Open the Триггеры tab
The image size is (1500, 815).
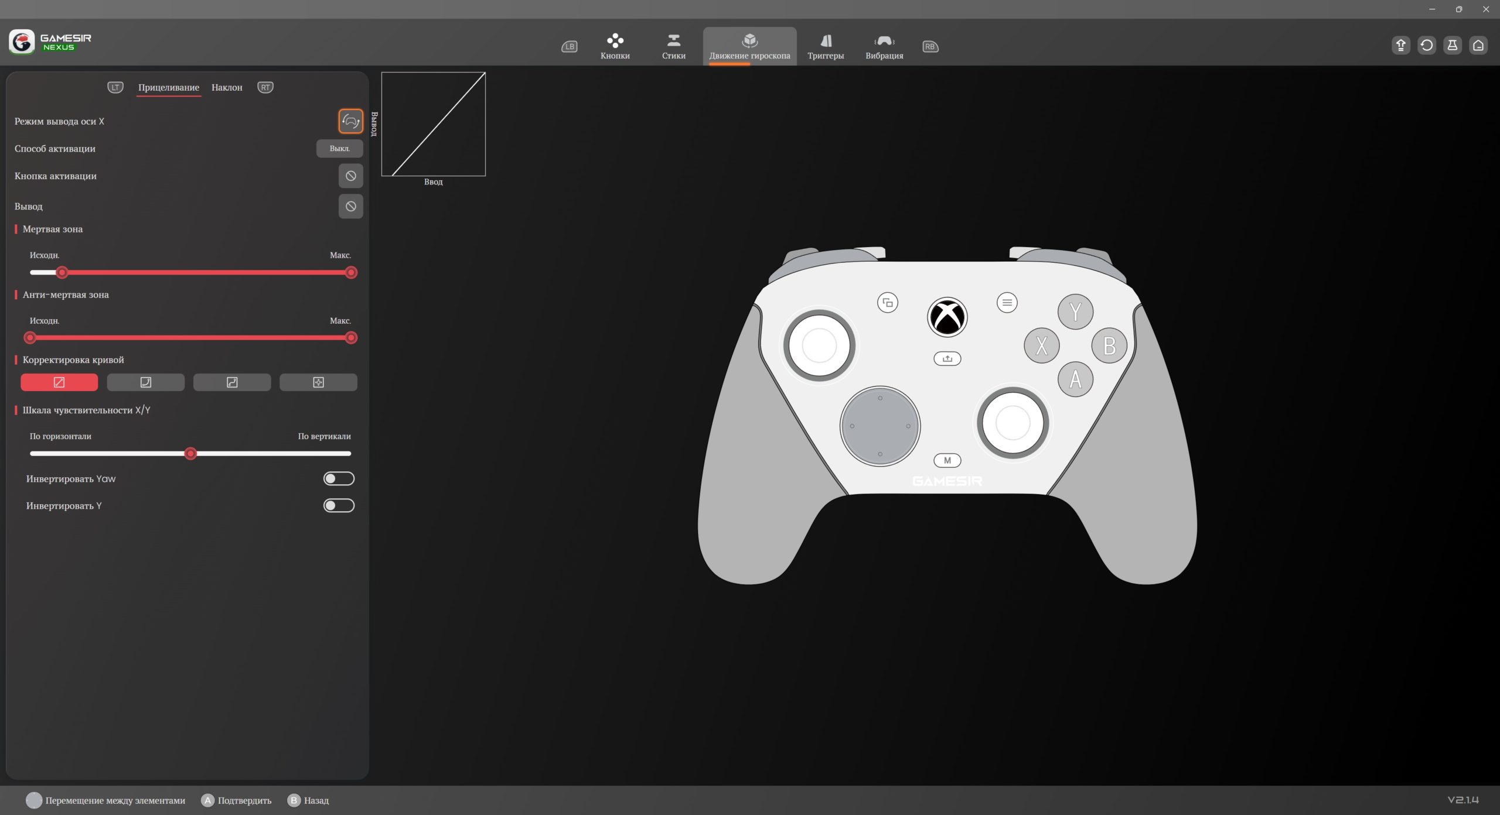click(826, 46)
